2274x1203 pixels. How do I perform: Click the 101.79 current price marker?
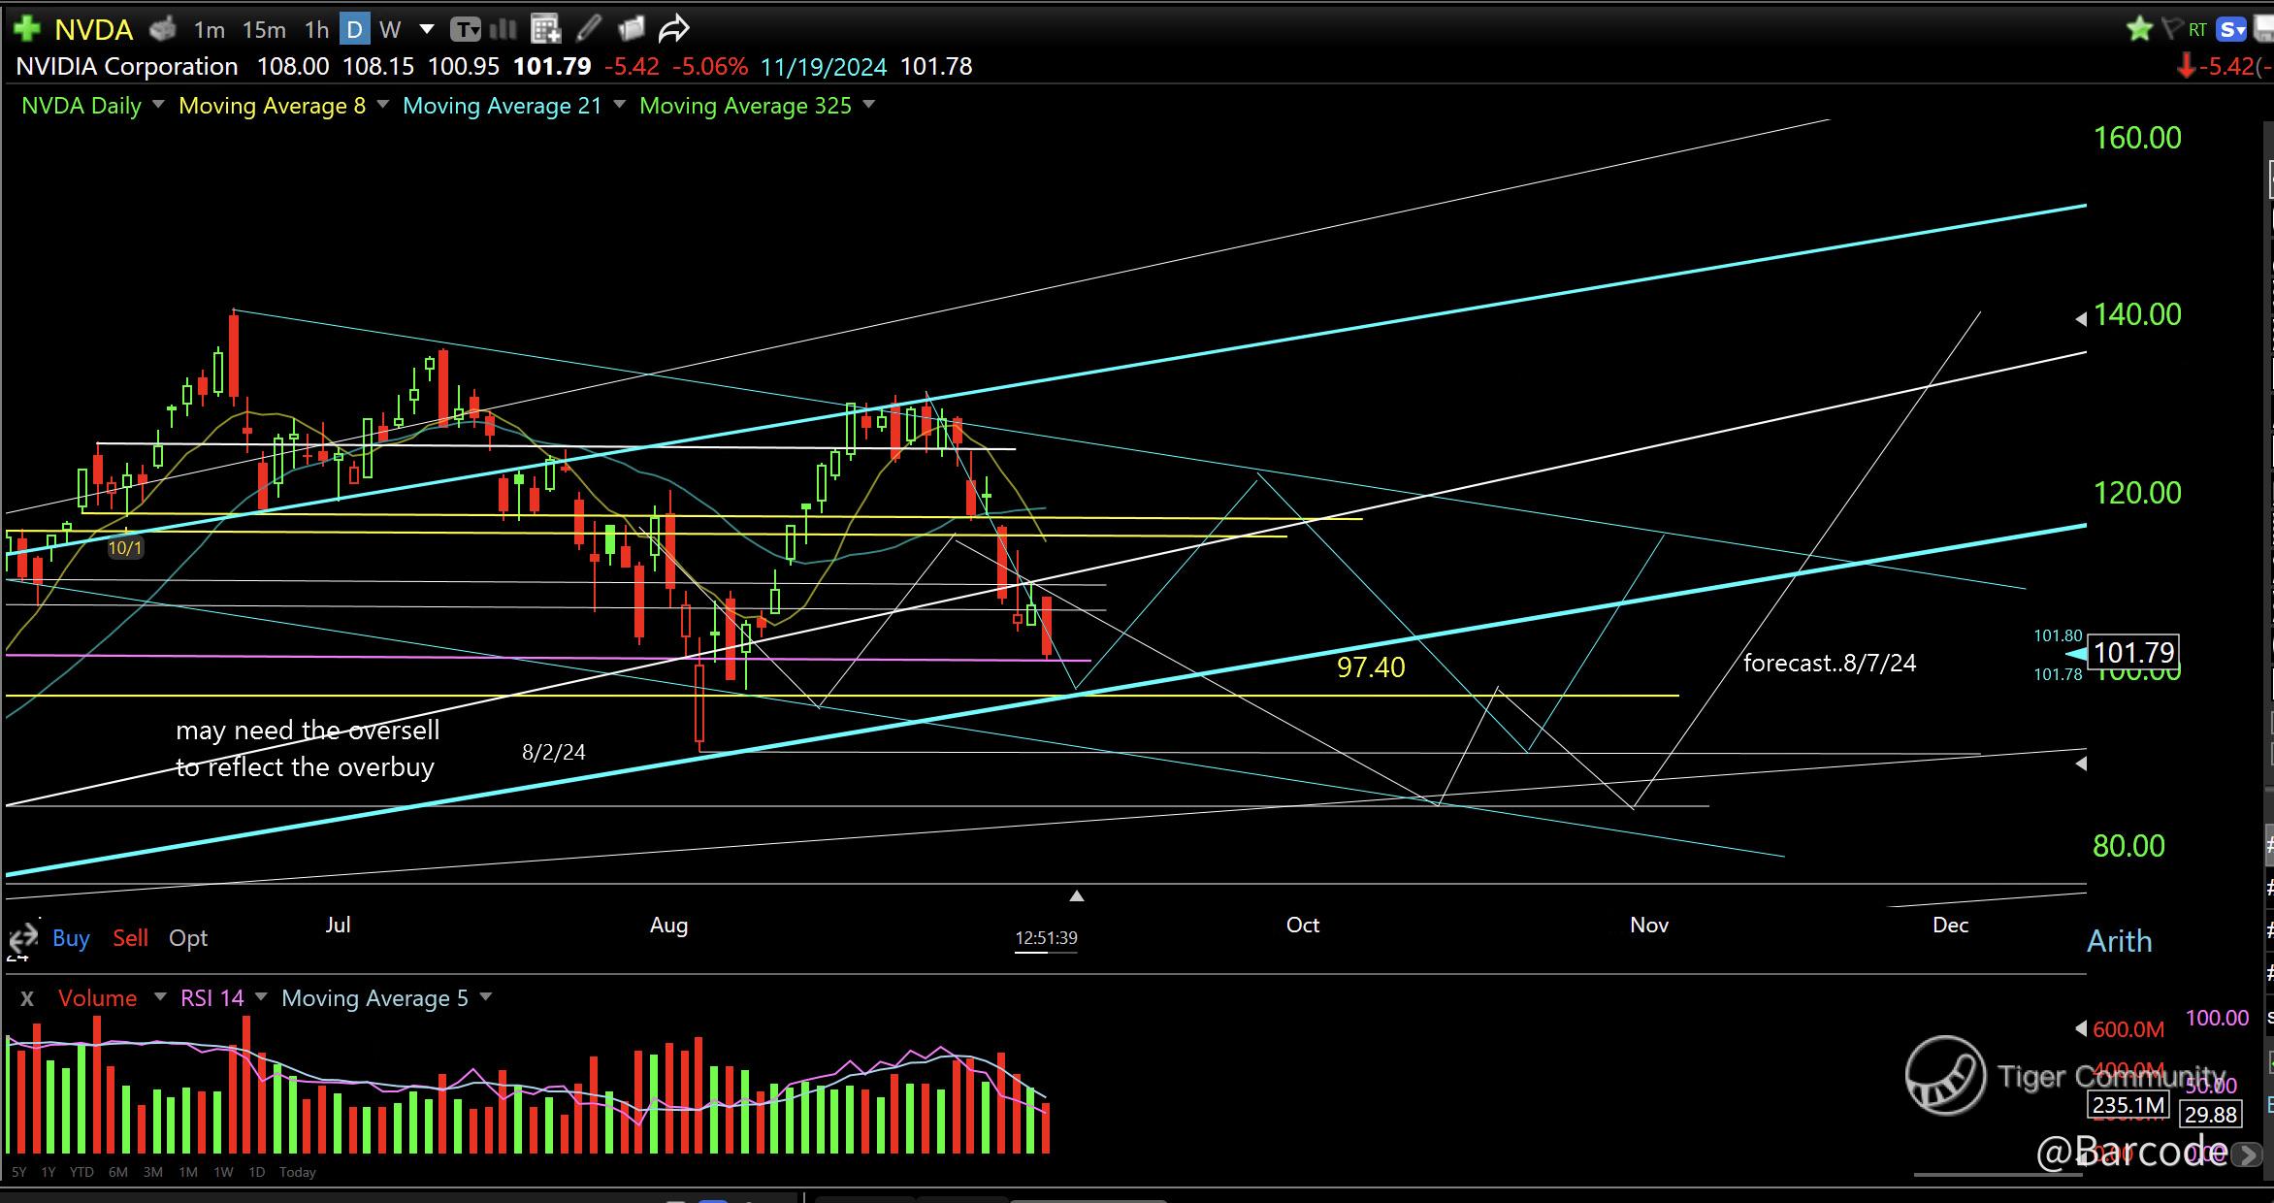tap(2133, 652)
